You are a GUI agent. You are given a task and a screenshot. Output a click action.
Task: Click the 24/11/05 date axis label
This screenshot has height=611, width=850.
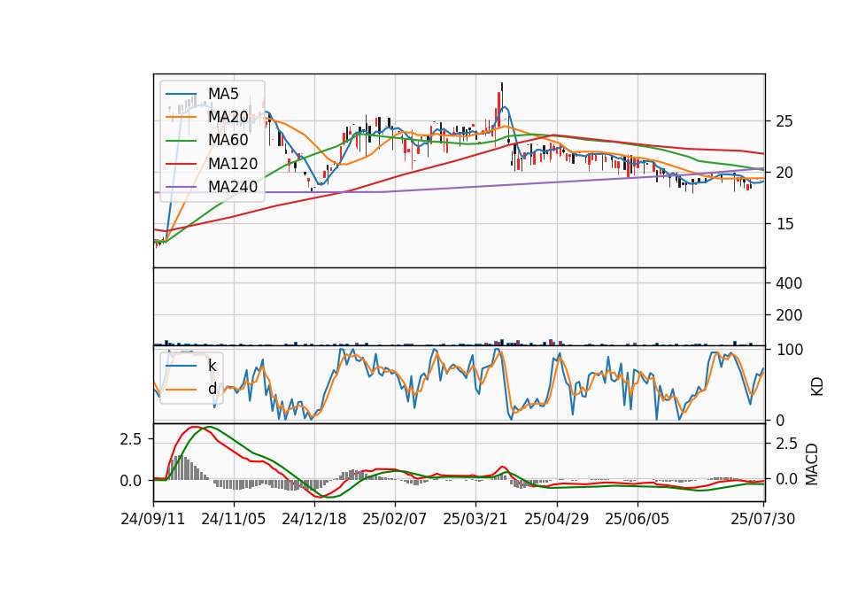tap(234, 519)
